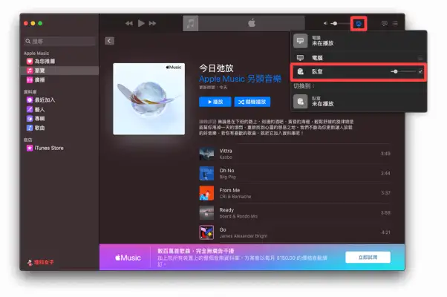The height and width of the screenshot is (297, 447).
Task: Click the 為您推薦 heart icon
Action: [x=30, y=62]
